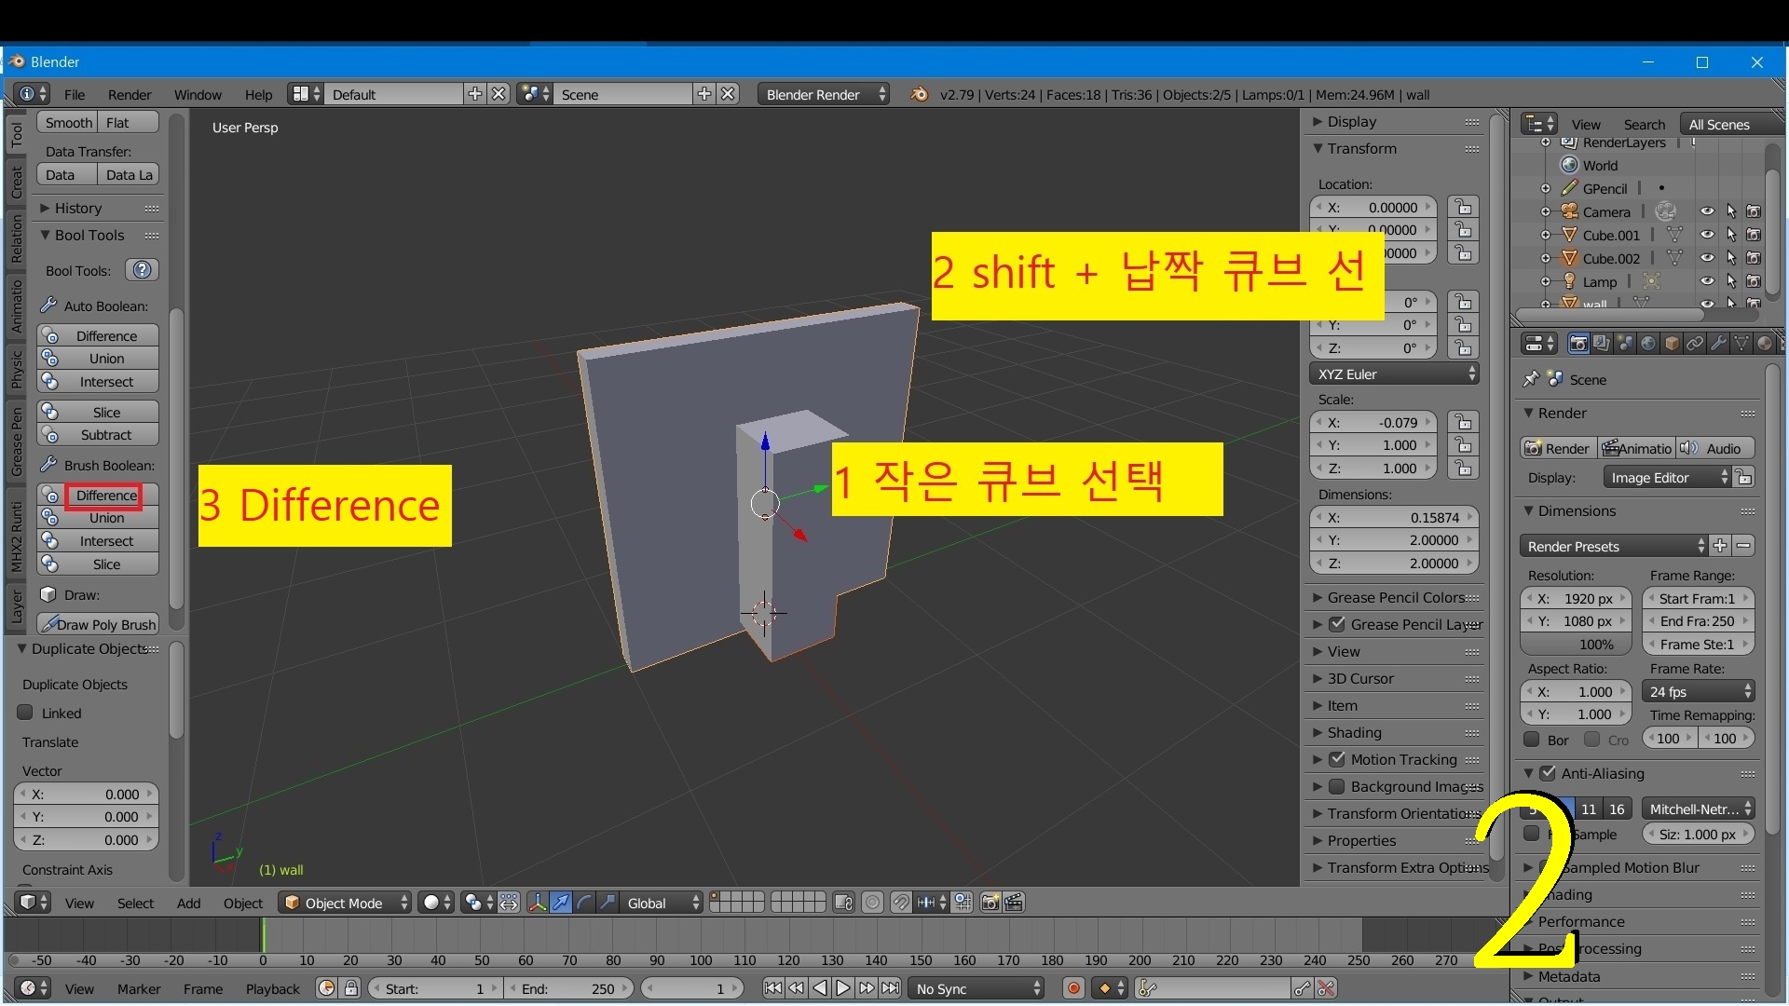Image resolution: width=1789 pixels, height=1006 pixels.
Task: Open the Object properties tab (cube icon)
Action: pos(1672,344)
